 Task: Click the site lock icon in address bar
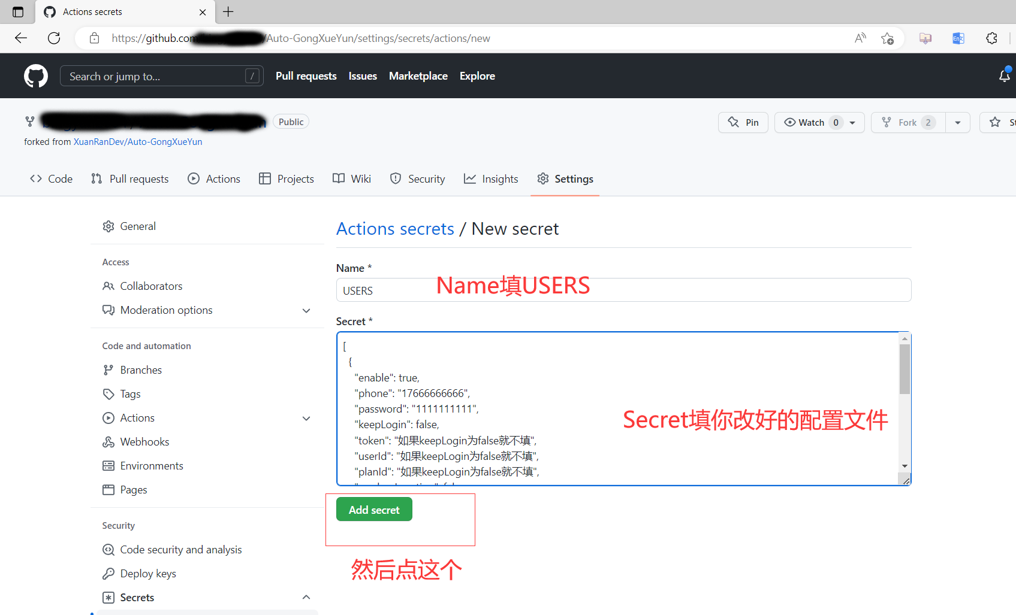(94, 38)
